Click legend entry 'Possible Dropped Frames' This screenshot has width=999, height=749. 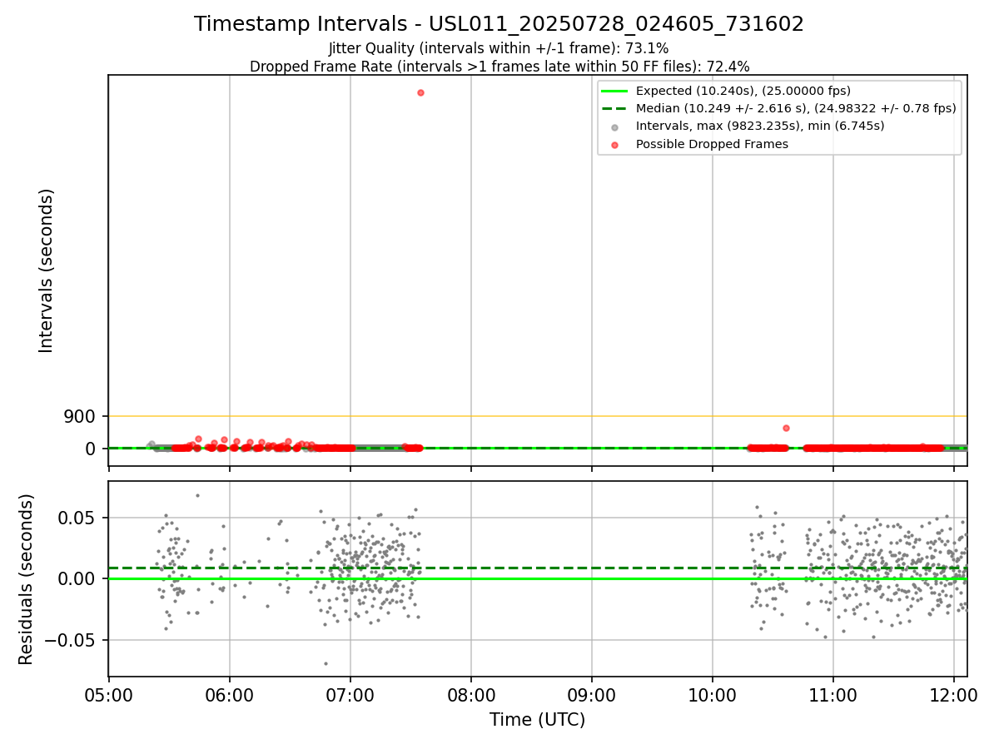(712, 144)
